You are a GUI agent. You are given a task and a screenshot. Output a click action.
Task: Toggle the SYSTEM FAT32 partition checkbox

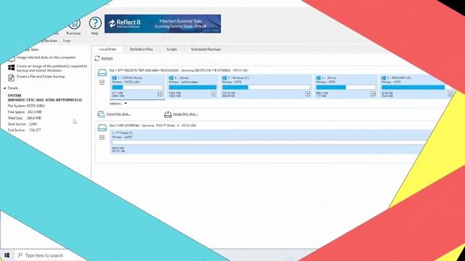coord(160,94)
